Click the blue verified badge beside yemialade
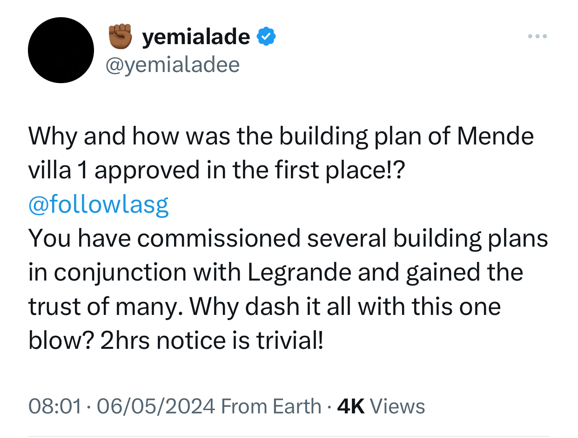 pos(267,37)
